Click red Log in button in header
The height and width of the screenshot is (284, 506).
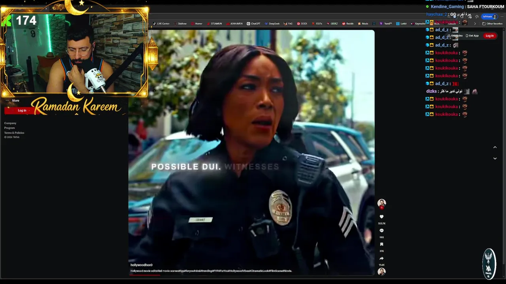pos(490,36)
